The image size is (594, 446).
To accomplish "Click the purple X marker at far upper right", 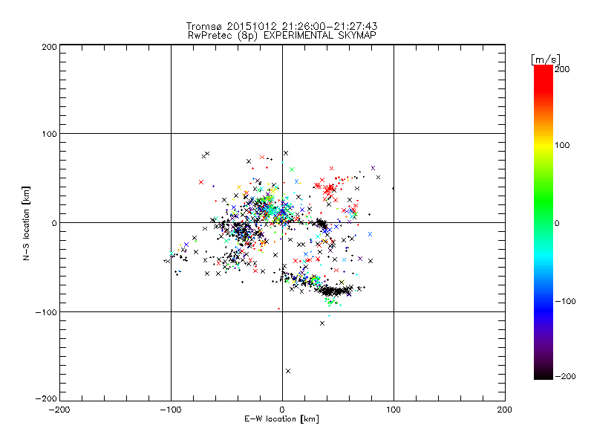I will click(373, 168).
